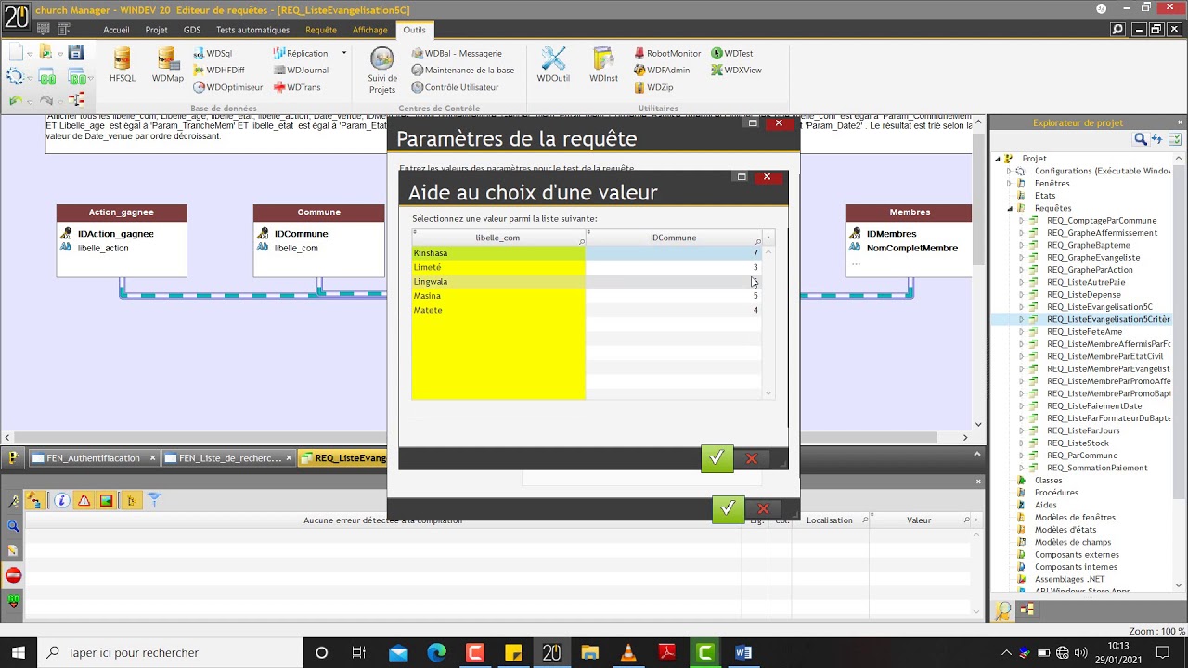Viewport: 1188px width, 668px height.
Task: Switch to Requête ribbon tab
Action: tap(321, 30)
